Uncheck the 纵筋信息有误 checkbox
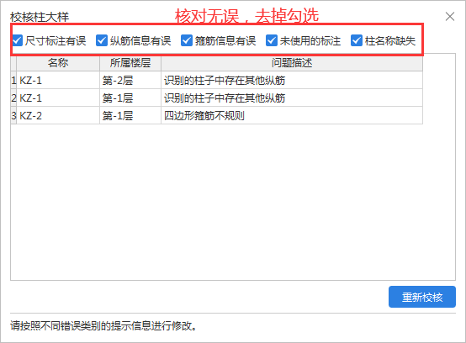466x343 pixels. point(102,40)
